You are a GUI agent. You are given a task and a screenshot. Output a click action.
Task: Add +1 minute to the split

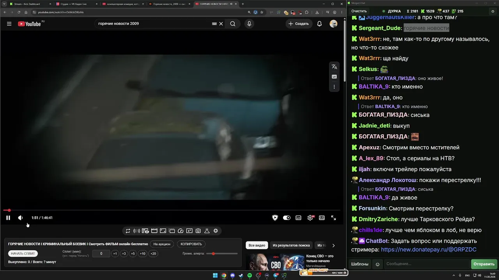[x=115, y=254]
